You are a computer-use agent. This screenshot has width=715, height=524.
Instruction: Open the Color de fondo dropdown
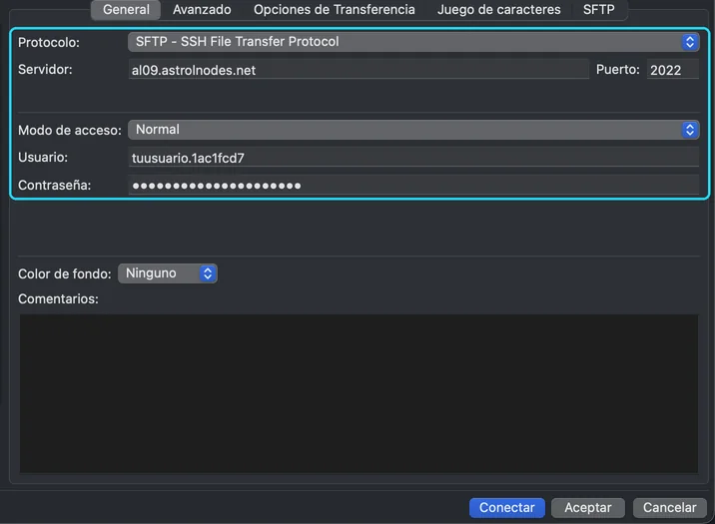[x=168, y=273]
